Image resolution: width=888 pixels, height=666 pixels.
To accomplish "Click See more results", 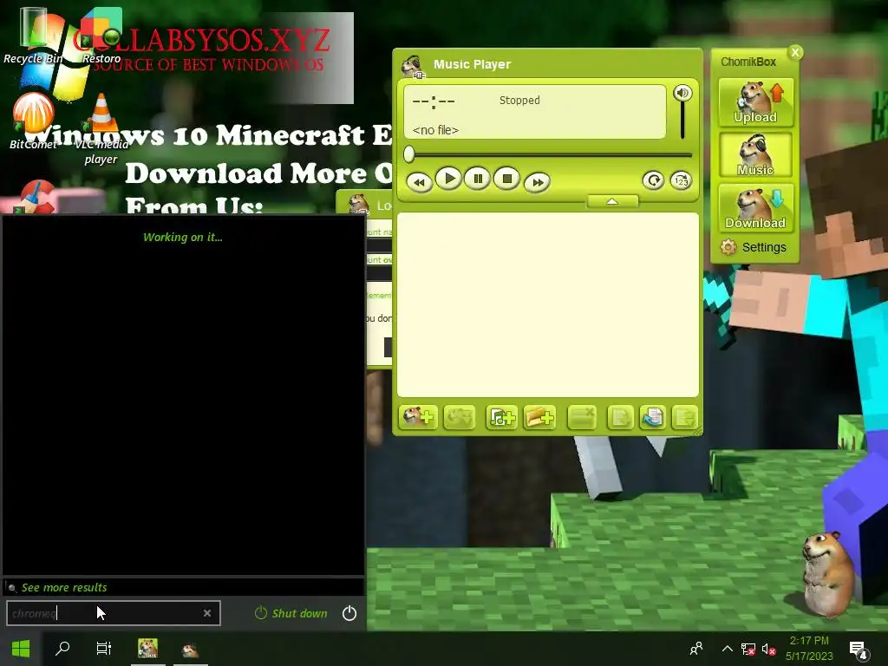I will click(64, 587).
